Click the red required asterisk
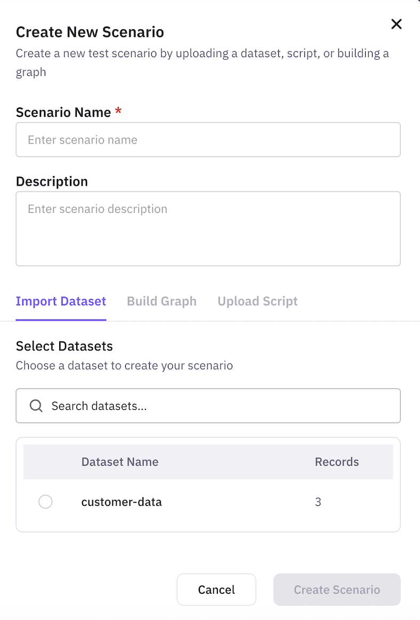420x620 pixels. (118, 112)
